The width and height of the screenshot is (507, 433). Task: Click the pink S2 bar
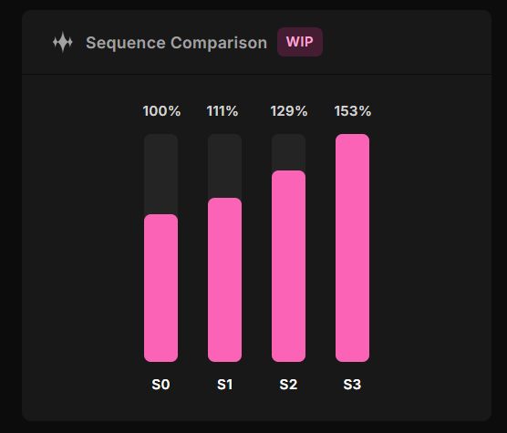click(x=288, y=266)
